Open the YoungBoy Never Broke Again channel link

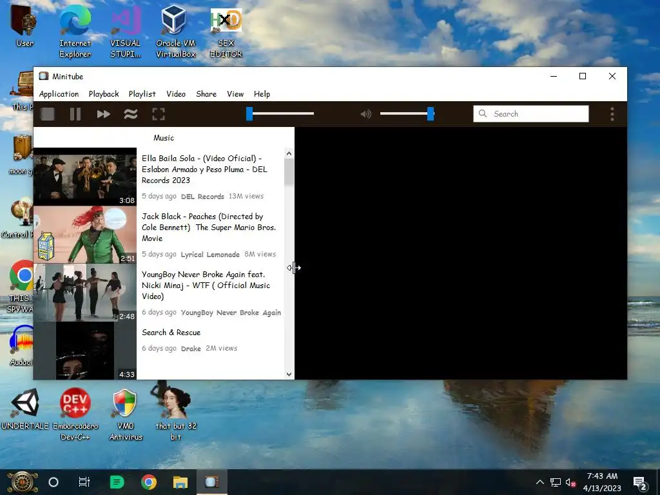point(231,313)
